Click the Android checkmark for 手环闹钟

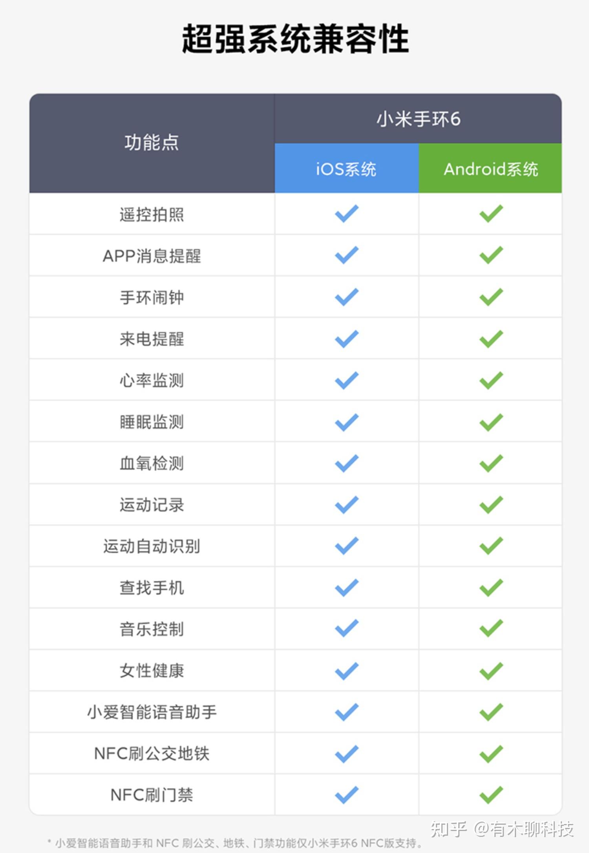(x=491, y=297)
